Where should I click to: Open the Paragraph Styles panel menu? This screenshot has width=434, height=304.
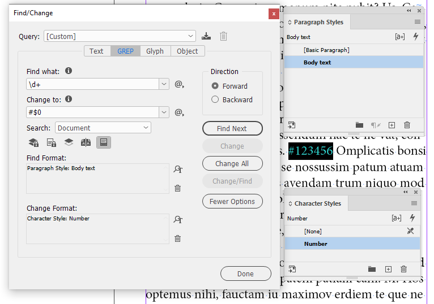click(418, 22)
